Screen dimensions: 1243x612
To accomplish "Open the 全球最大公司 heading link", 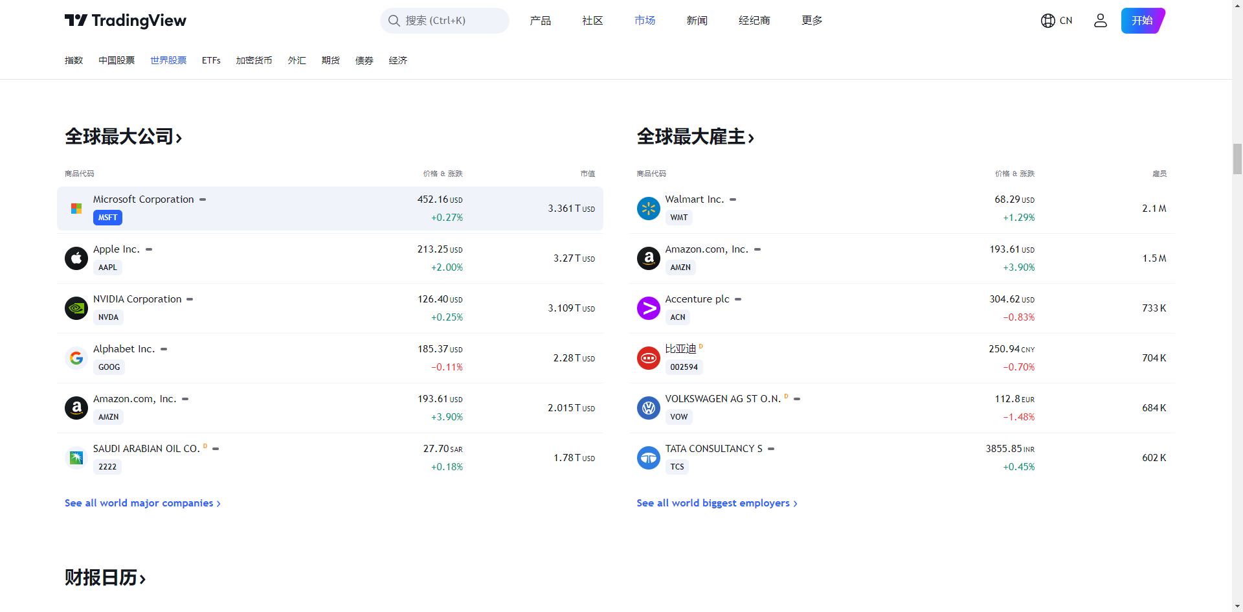I will pos(124,137).
